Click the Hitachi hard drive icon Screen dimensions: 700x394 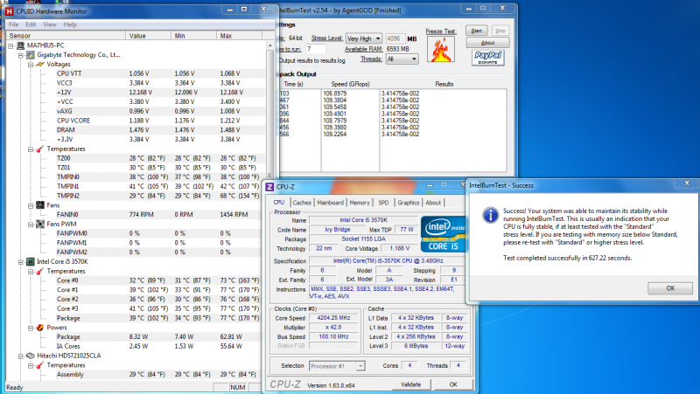pos(31,356)
